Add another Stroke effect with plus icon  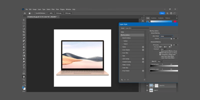click(x=143, y=47)
